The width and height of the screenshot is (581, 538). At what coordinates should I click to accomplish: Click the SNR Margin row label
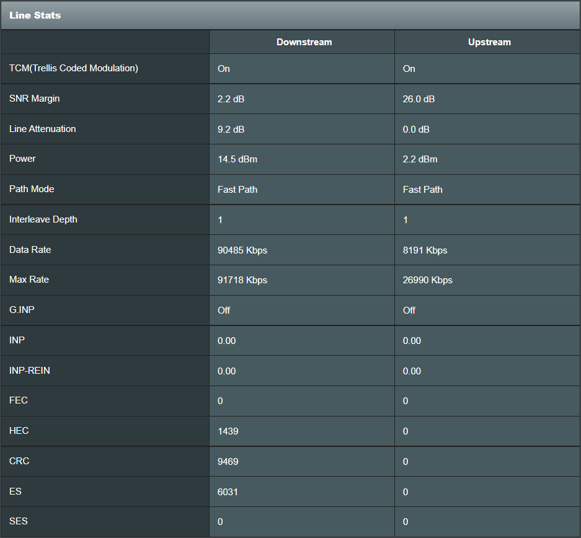coord(35,99)
